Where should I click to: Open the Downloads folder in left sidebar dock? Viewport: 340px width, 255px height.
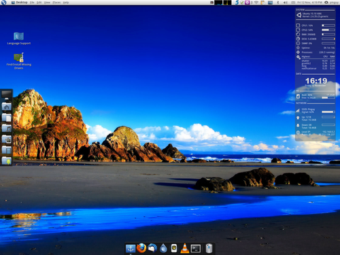pos(7,160)
